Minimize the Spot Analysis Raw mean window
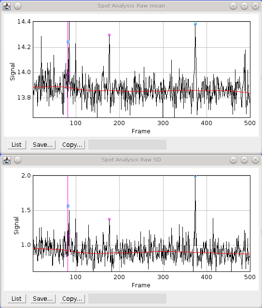This screenshot has width=262, height=308. pyautogui.click(x=233, y=6)
